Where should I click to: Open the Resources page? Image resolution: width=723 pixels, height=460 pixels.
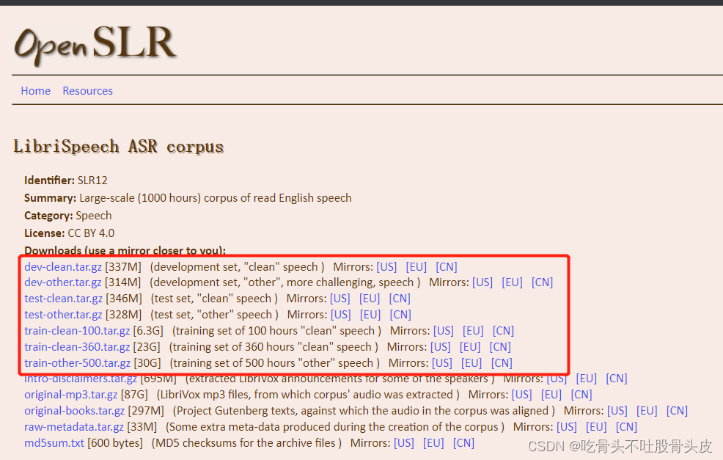click(87, 91)
